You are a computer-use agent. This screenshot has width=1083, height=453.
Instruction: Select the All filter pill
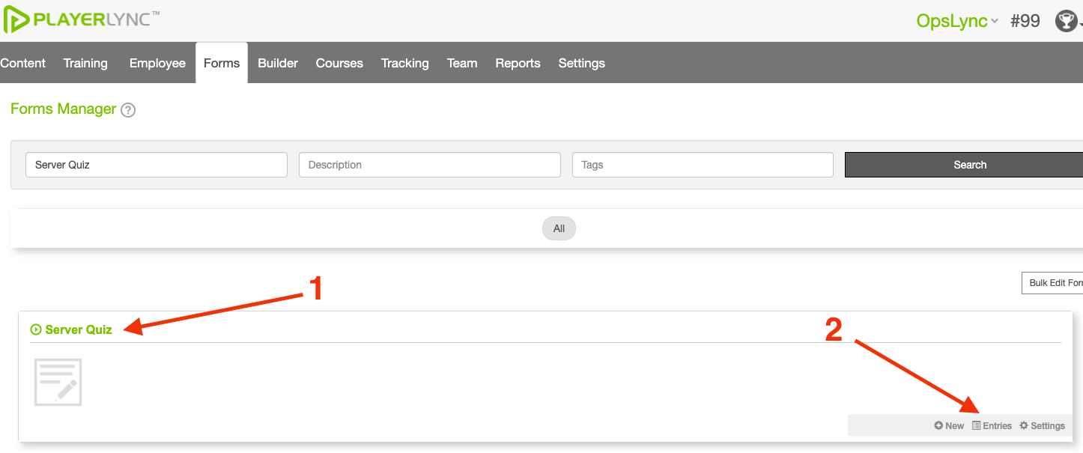coord(559,228)
